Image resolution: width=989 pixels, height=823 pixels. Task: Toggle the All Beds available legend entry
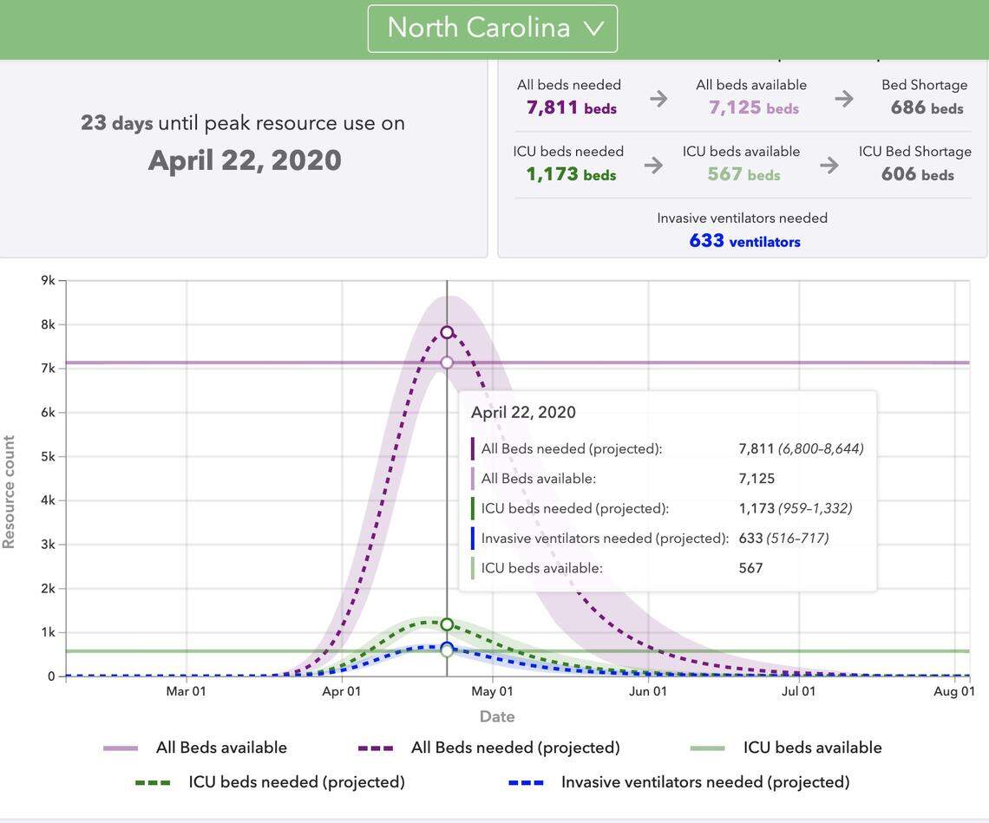tap(220, 745)
